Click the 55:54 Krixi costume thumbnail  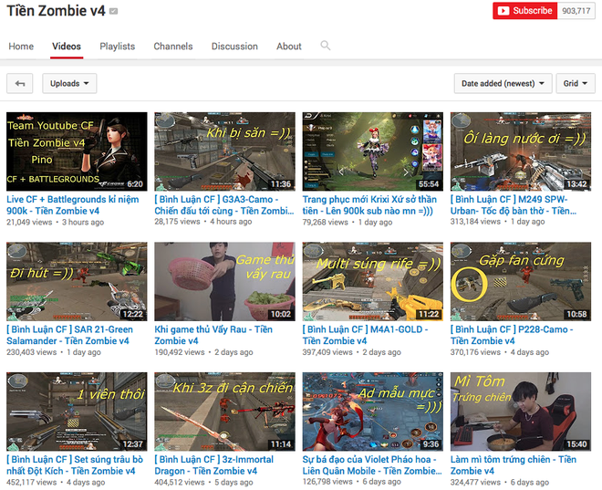(x=373, y=151)
